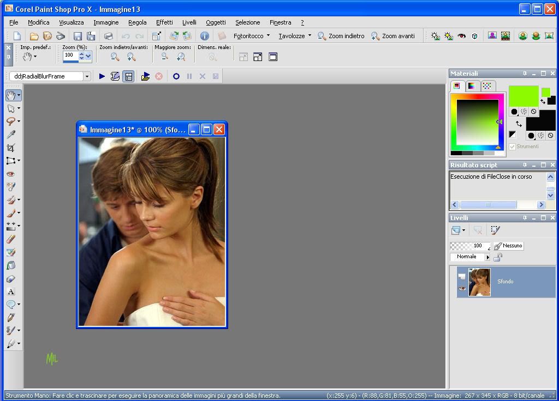Toggle the auto-hide pin on Risultato script

click(x=525, y=165)
